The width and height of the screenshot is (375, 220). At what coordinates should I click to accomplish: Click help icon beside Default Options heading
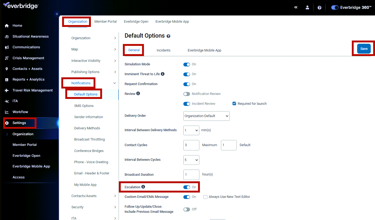(x=168, y=36)
